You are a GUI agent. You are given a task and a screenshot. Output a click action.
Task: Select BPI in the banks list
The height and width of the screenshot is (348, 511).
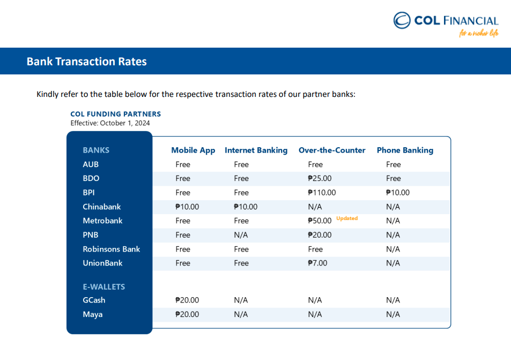(x=89, y=192)
